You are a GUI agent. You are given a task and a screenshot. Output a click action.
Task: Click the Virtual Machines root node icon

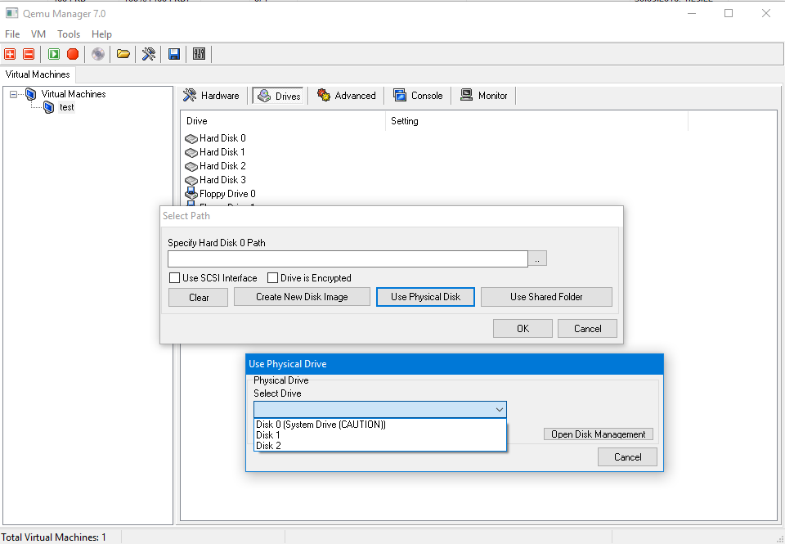[30, 94]
